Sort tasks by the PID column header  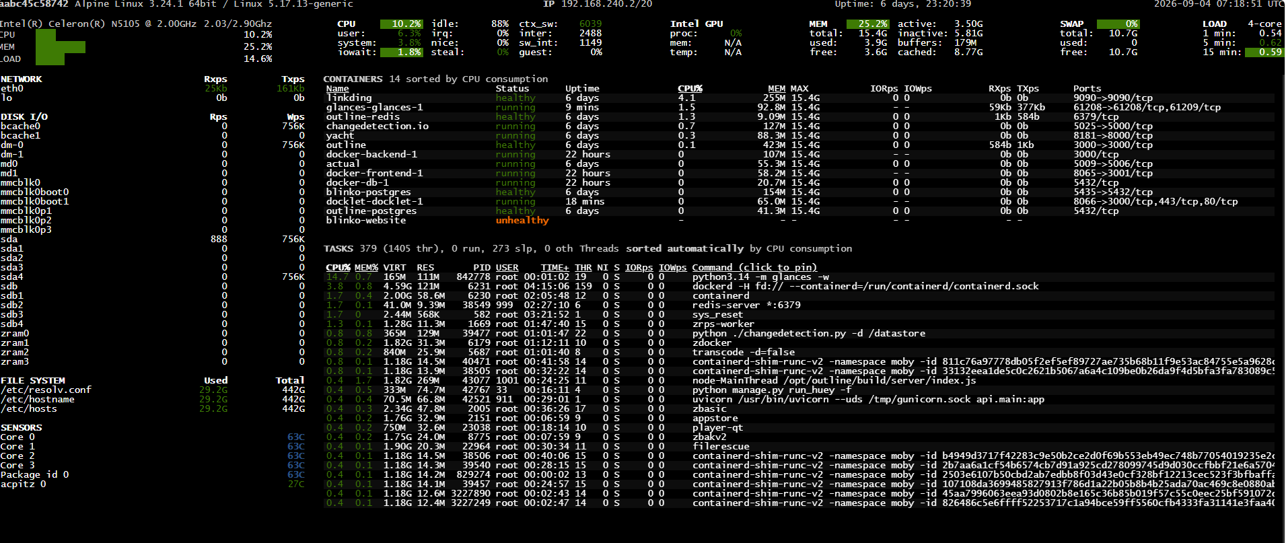pyautogui.click(x=482, y=267)
